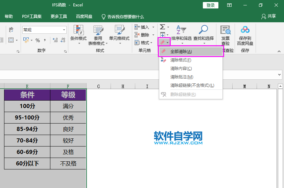284x188 pixels.
Task: Open the PDF工具集 tab
Action: (32, 17)
